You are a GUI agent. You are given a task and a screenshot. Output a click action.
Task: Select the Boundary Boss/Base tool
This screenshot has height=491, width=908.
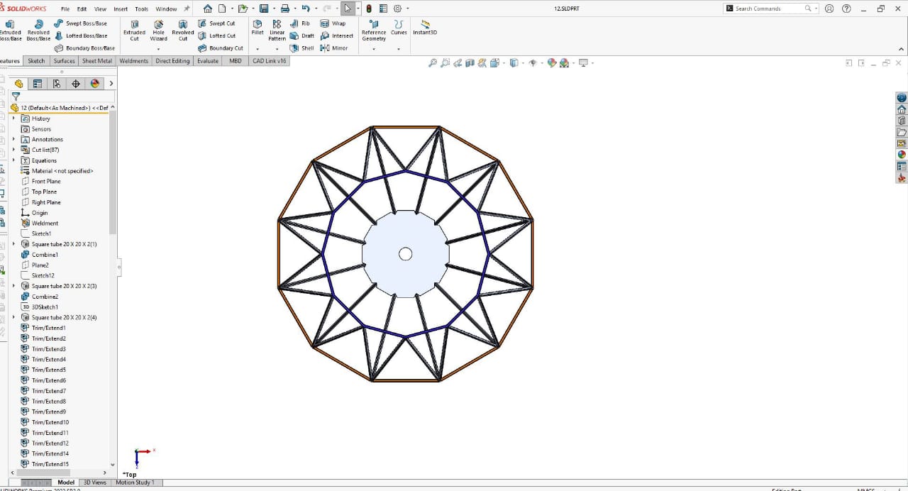[x=84, y=48]
